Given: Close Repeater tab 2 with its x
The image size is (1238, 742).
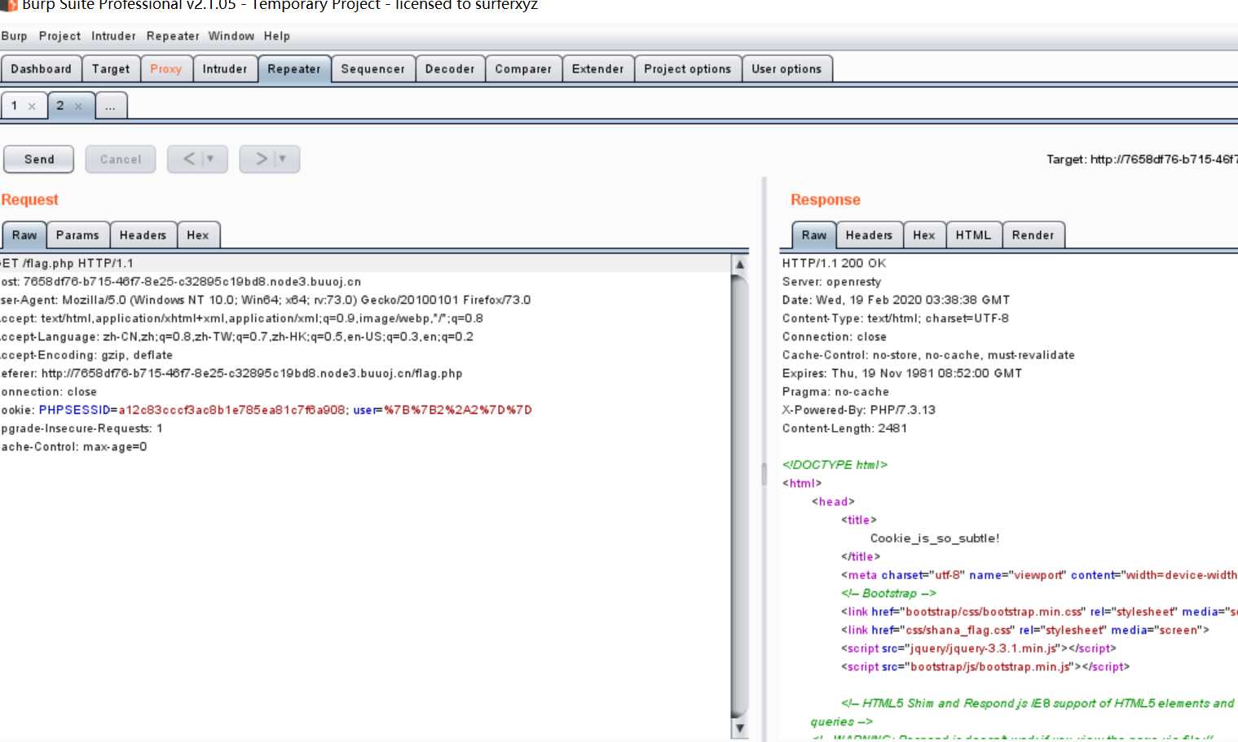Looking at the screenshot, I should 78,106.
